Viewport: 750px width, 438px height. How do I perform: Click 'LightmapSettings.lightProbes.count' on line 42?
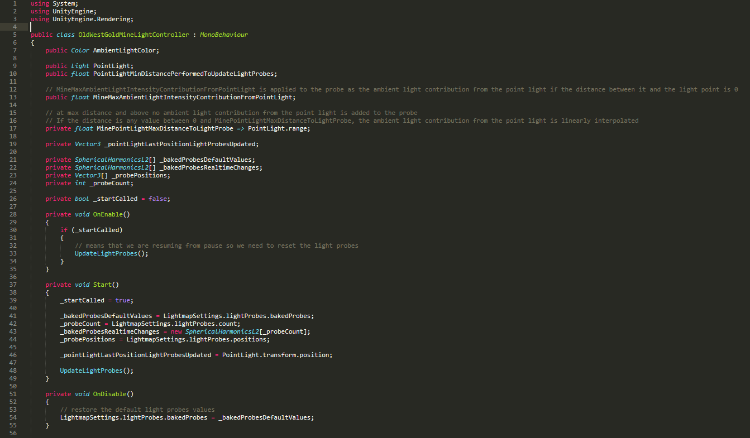click(x=174, y=324)
